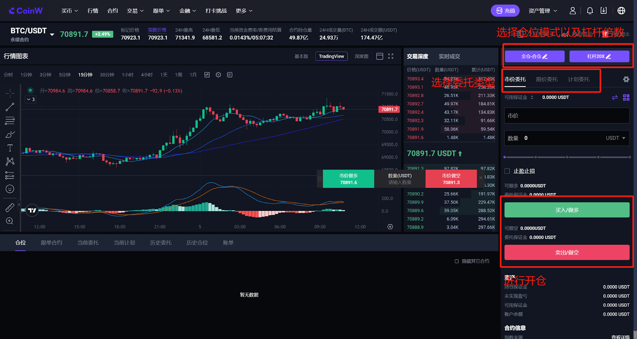
Task: Expand the chart to fullscreen
Action: 391,56
